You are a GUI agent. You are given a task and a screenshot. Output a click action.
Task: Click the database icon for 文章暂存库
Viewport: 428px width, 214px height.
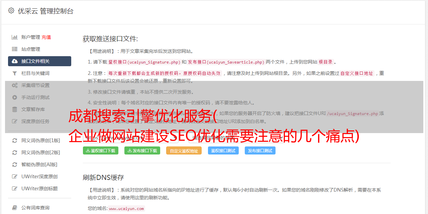point(15,109)
